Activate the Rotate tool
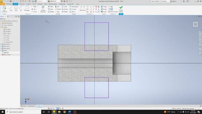Viewport: 202px width, 114px height. [51, 12]
